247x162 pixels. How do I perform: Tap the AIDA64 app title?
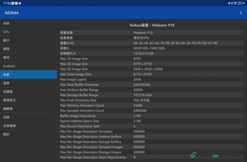[x=12, y=13]
